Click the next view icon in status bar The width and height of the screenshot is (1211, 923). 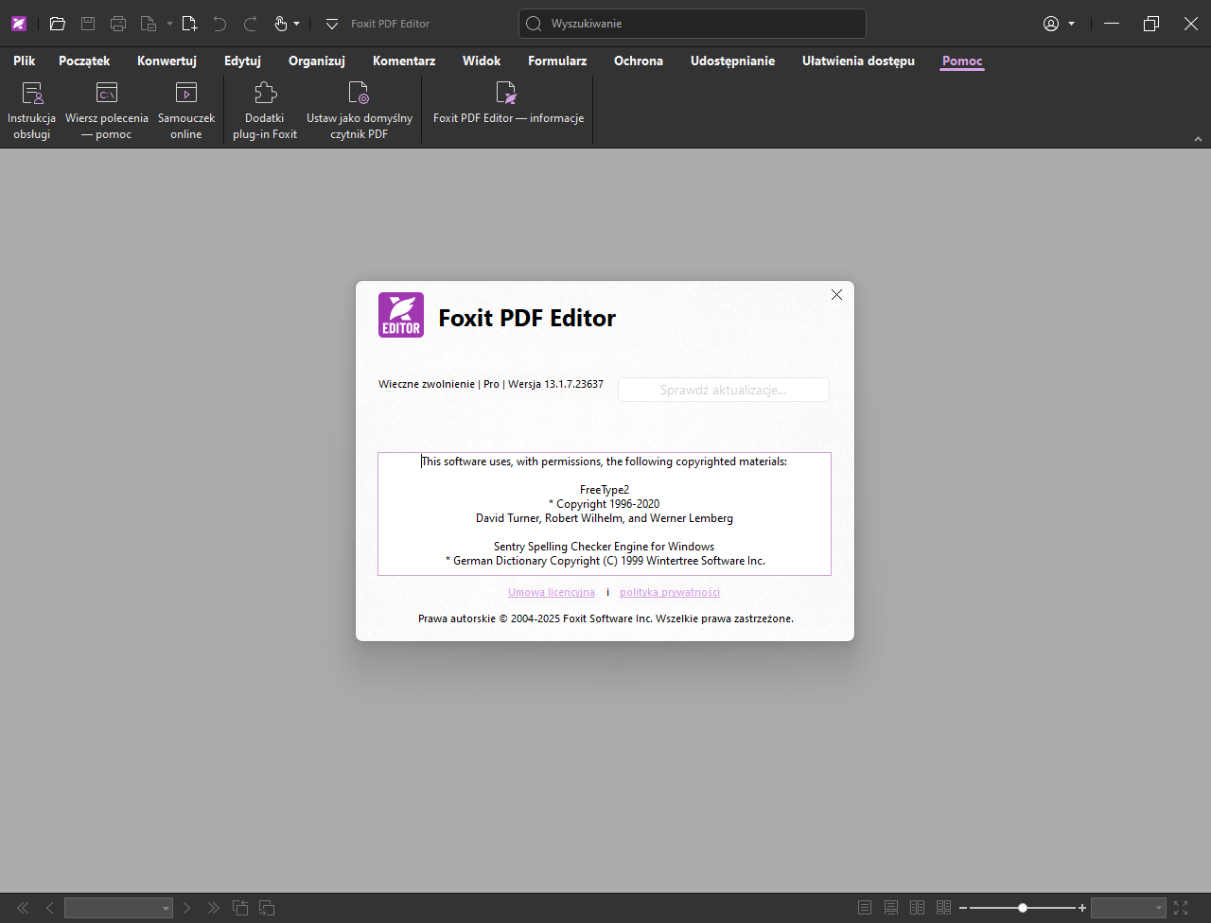point(267,908)
